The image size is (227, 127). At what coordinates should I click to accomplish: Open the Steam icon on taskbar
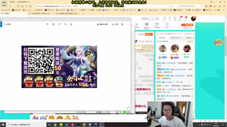click(x=67, y=124)
